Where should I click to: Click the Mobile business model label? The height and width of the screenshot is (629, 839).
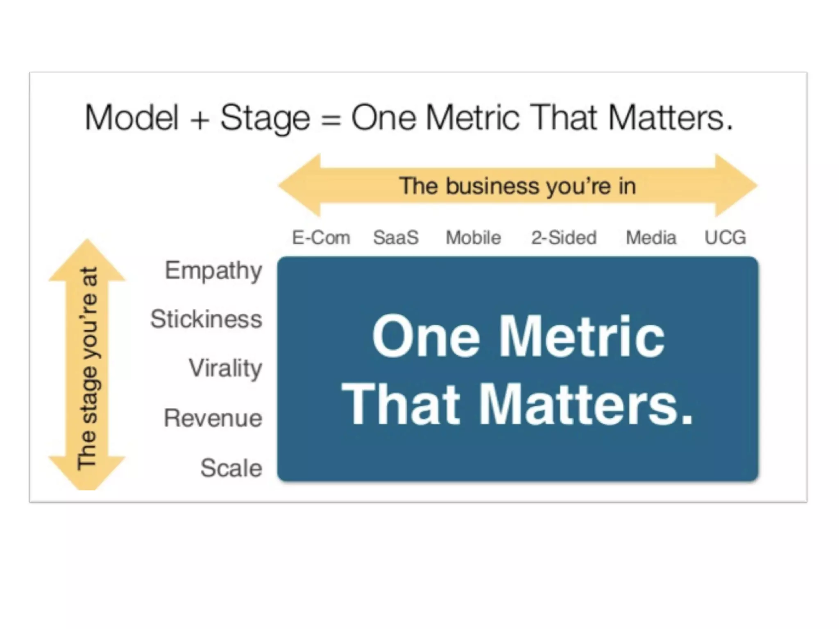click(473, 238)
